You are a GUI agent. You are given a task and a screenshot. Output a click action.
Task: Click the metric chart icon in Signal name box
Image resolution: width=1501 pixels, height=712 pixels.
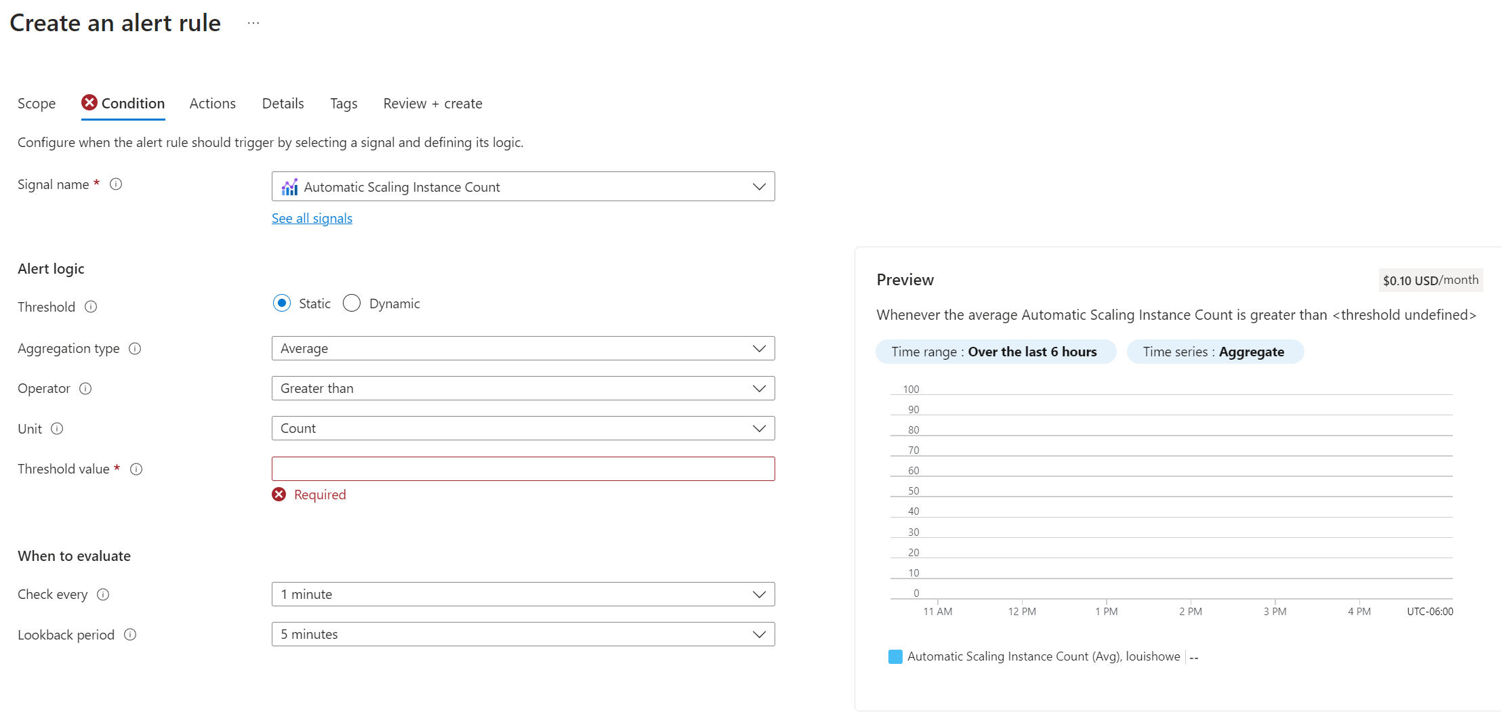pyautogui.click(x=290, y=187)
